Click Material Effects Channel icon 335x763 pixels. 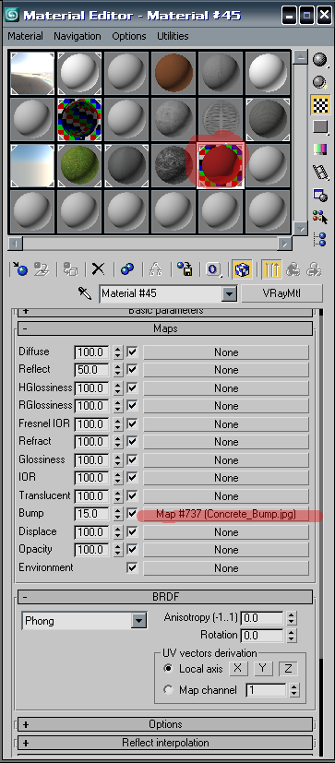213,269
